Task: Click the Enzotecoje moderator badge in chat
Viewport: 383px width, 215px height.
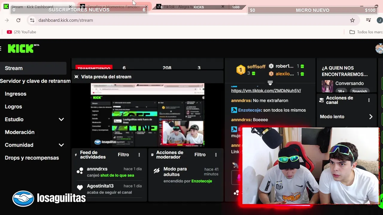Action: (234, 110)
